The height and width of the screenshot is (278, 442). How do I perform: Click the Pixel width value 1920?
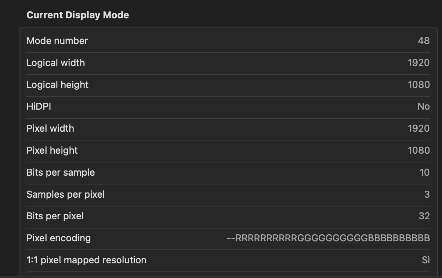(x=419, y=128)
